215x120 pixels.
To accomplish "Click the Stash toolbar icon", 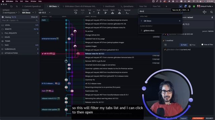I will [x=113, y=13].
